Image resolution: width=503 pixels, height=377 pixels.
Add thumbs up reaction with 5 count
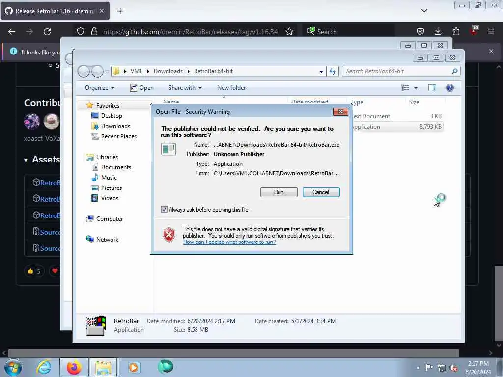34,271
